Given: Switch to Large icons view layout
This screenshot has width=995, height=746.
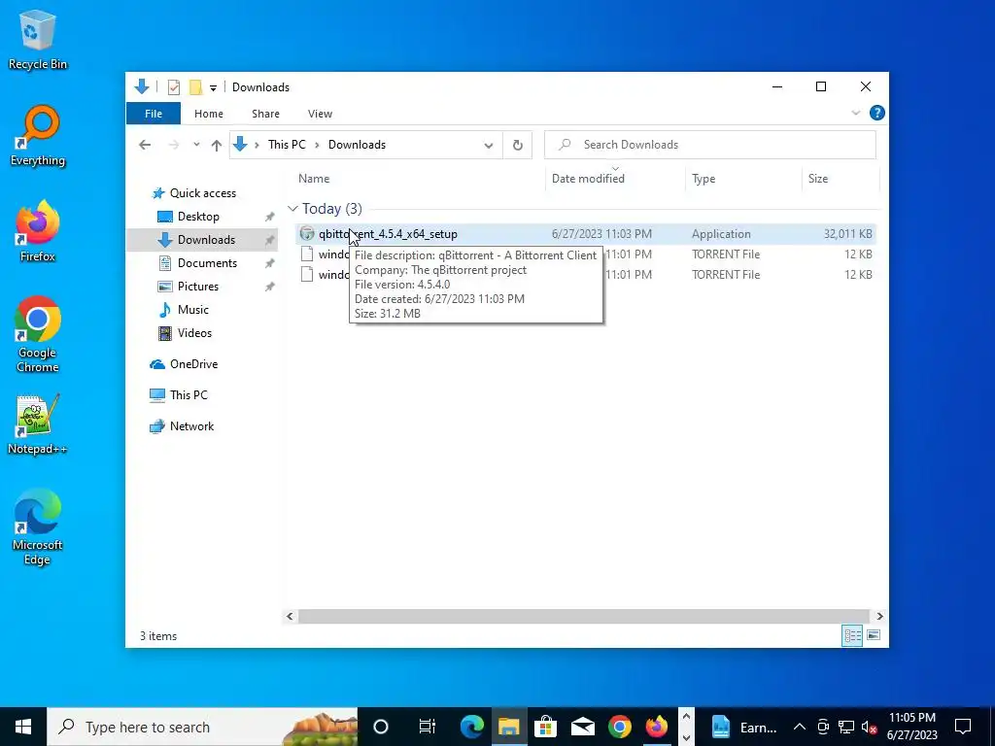Looking at the screenshot, I should [874, 635].
